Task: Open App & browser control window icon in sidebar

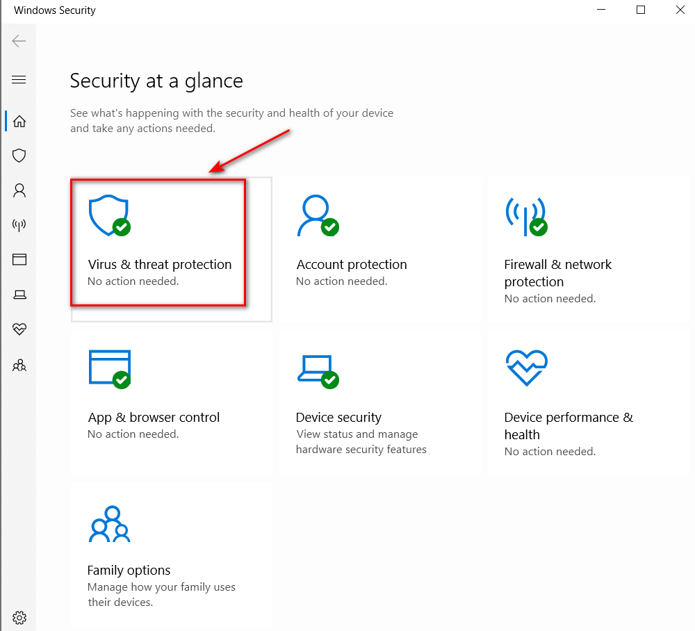Action: (19, 259)
